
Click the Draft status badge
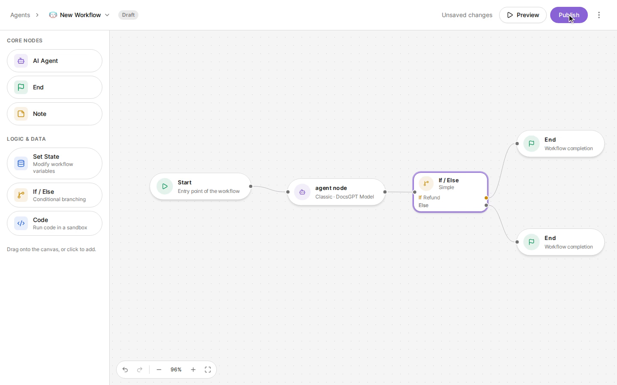pyautogui.click(x=128, y=15)
